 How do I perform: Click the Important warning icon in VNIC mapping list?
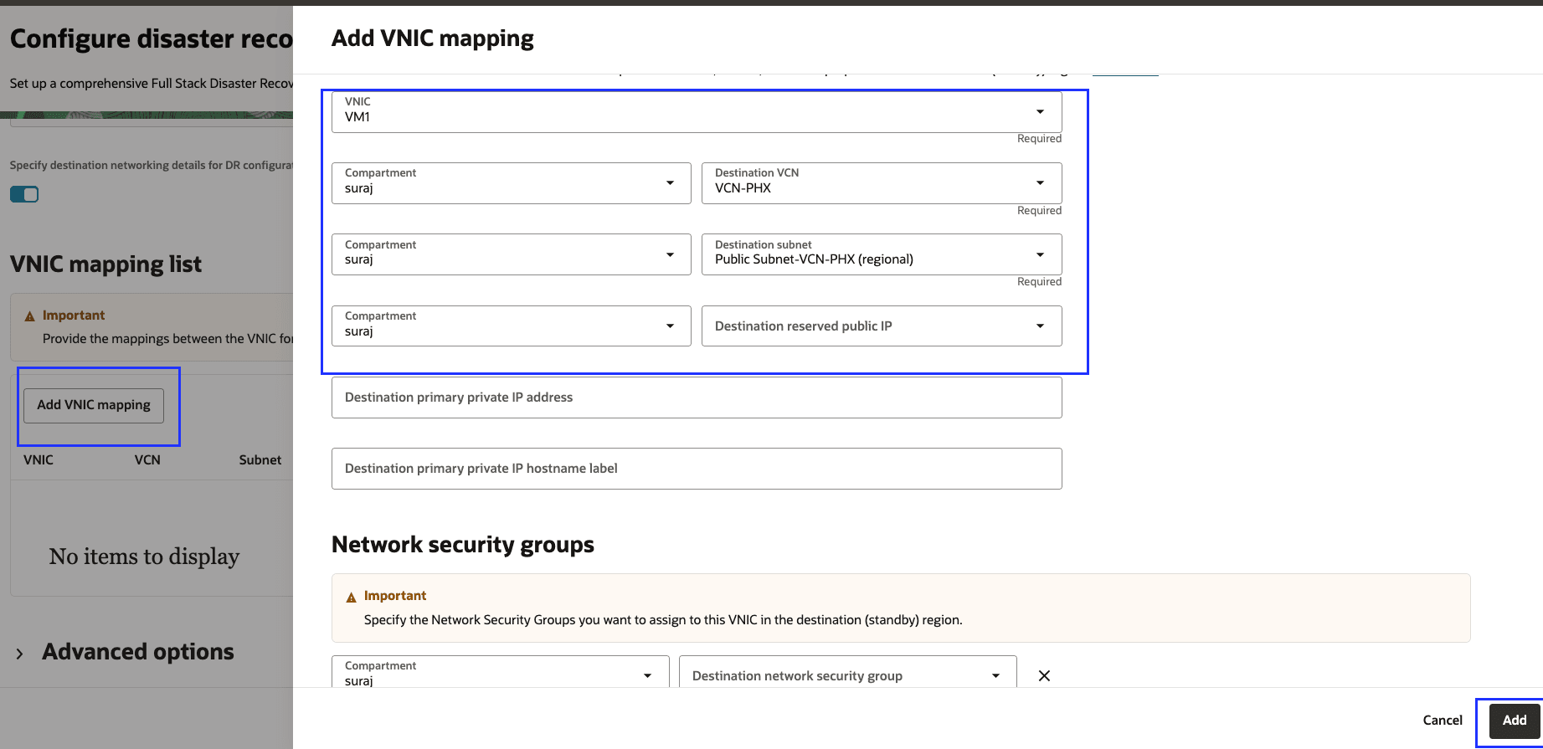[30, 316]
